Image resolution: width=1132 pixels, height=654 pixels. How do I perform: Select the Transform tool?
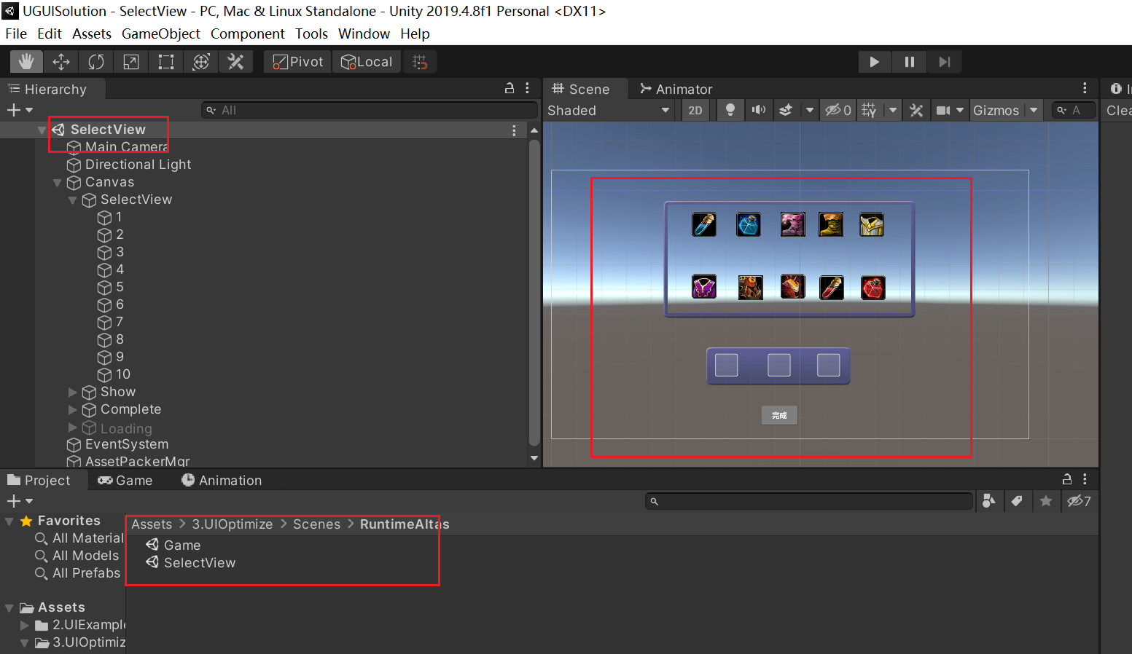[201, 62]
